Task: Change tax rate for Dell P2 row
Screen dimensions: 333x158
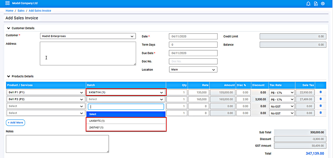Action: (x=282, y=99)
